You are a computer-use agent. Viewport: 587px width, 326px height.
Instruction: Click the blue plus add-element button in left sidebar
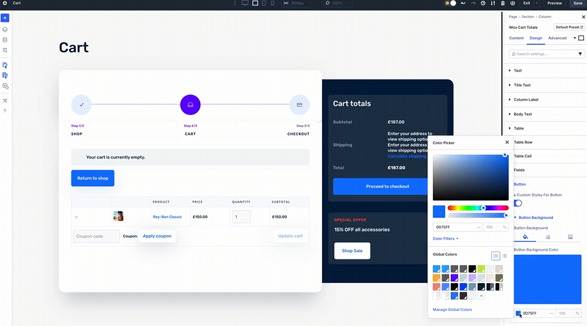5,17
